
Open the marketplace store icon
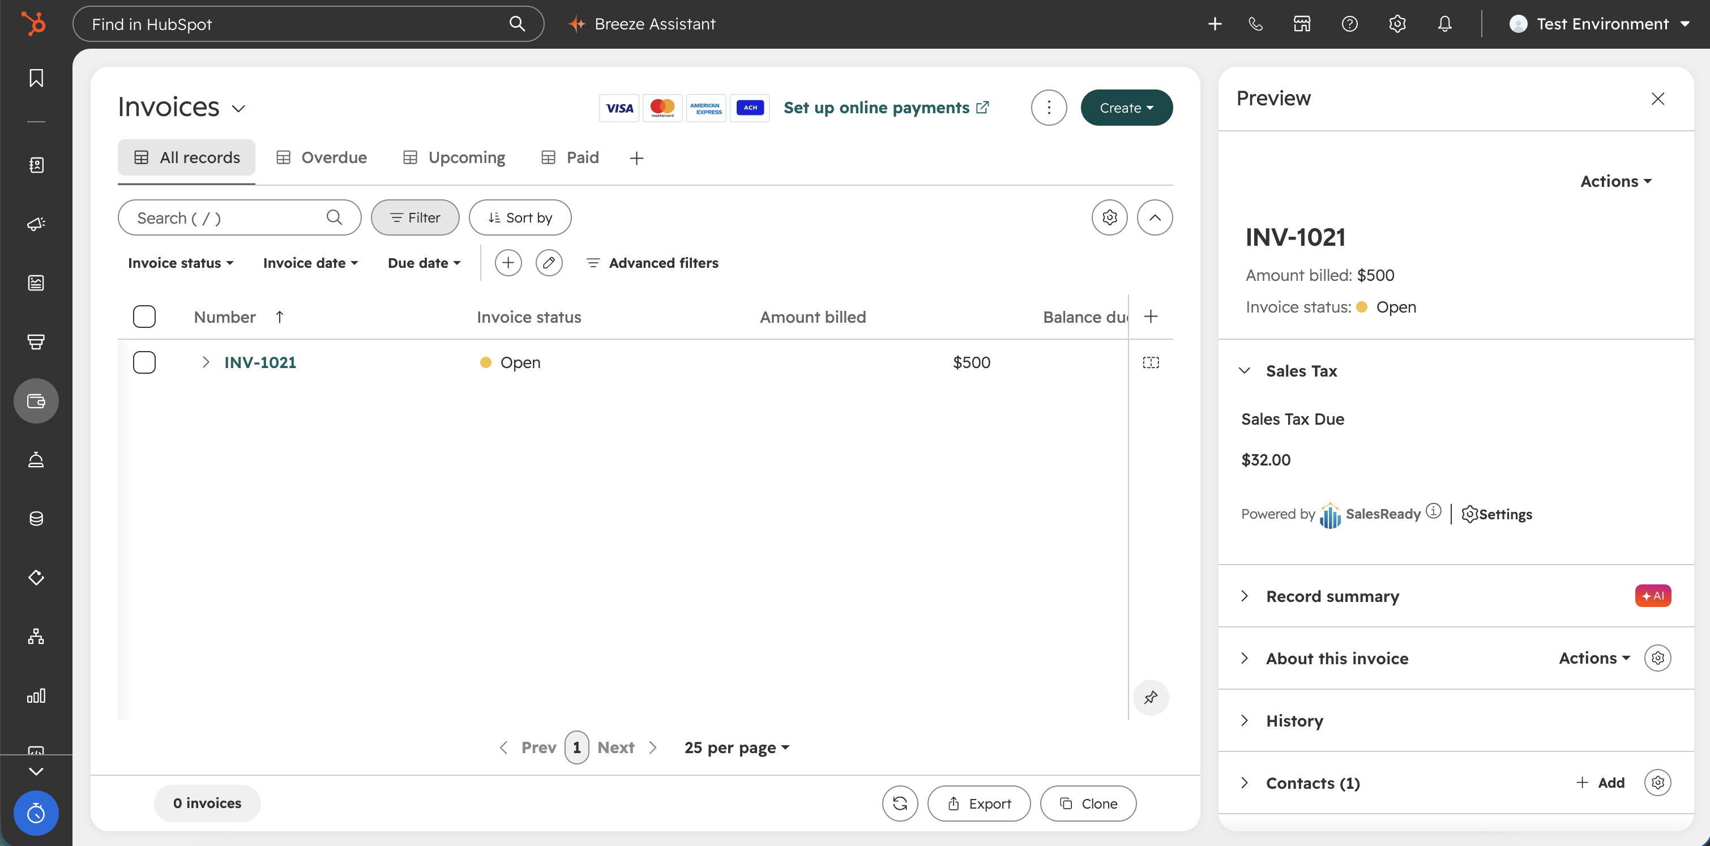point(1302,24)
